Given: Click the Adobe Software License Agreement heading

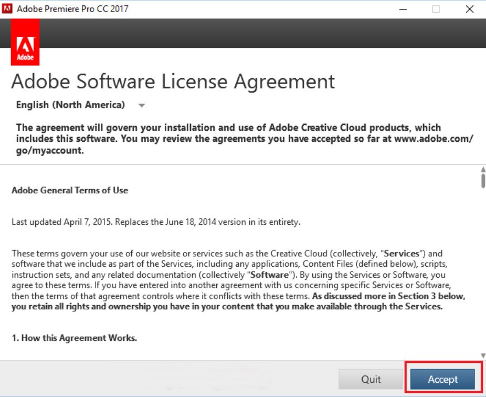Looking at the screenshot, I should point(173,82).
